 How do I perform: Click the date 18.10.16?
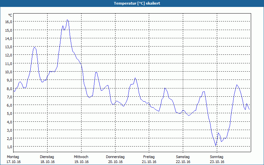click(48, 162)
